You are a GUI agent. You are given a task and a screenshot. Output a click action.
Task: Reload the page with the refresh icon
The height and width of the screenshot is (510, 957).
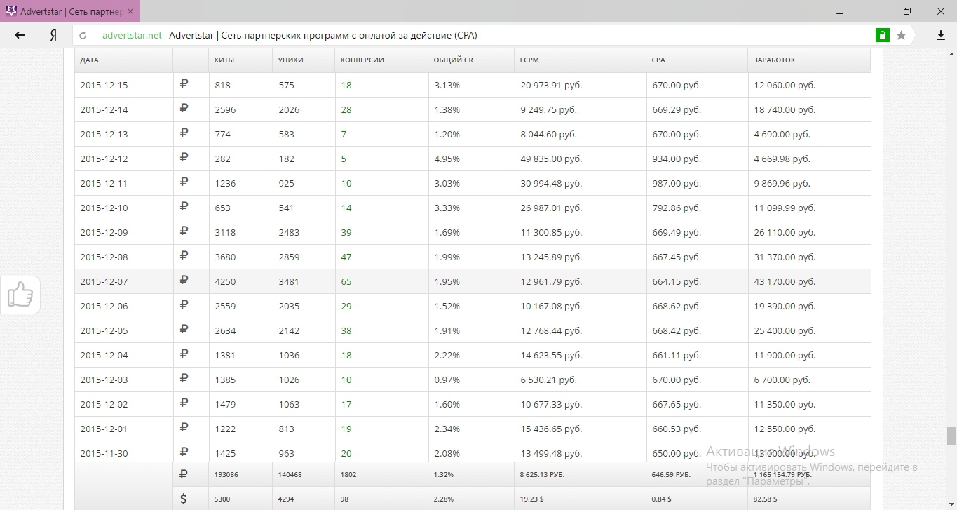click(x=83, y=35)
